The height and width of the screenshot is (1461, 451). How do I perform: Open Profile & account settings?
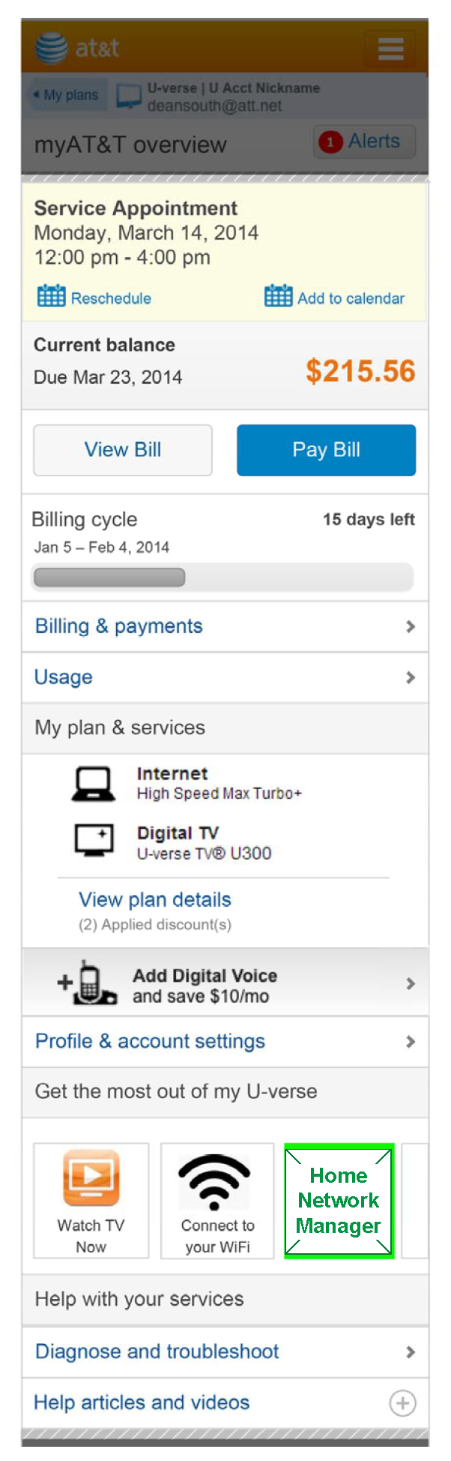[x=150, y=1041]
